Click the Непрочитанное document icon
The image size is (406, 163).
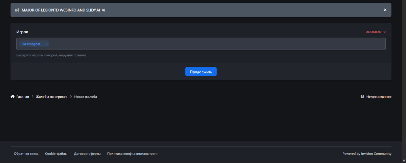coord(362,97)
